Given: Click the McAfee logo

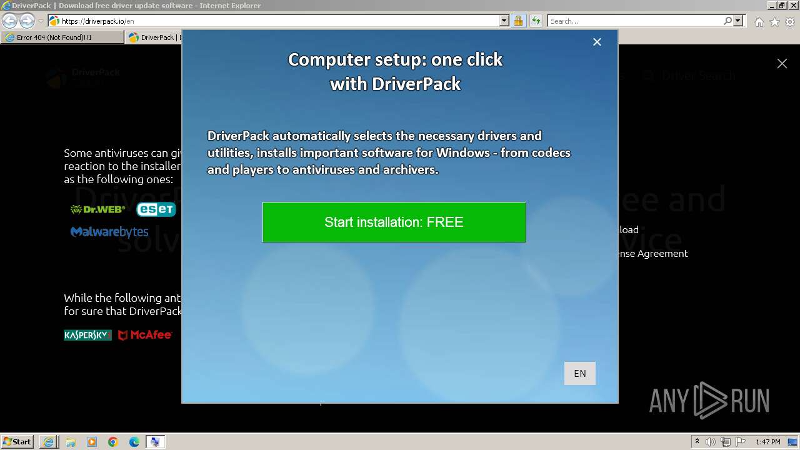Looking at the screenshot, I should pos(145,335).
